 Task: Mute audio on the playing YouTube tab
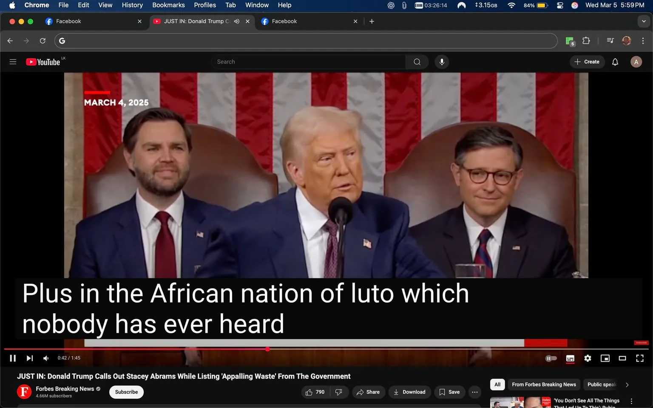pos(236,21)
